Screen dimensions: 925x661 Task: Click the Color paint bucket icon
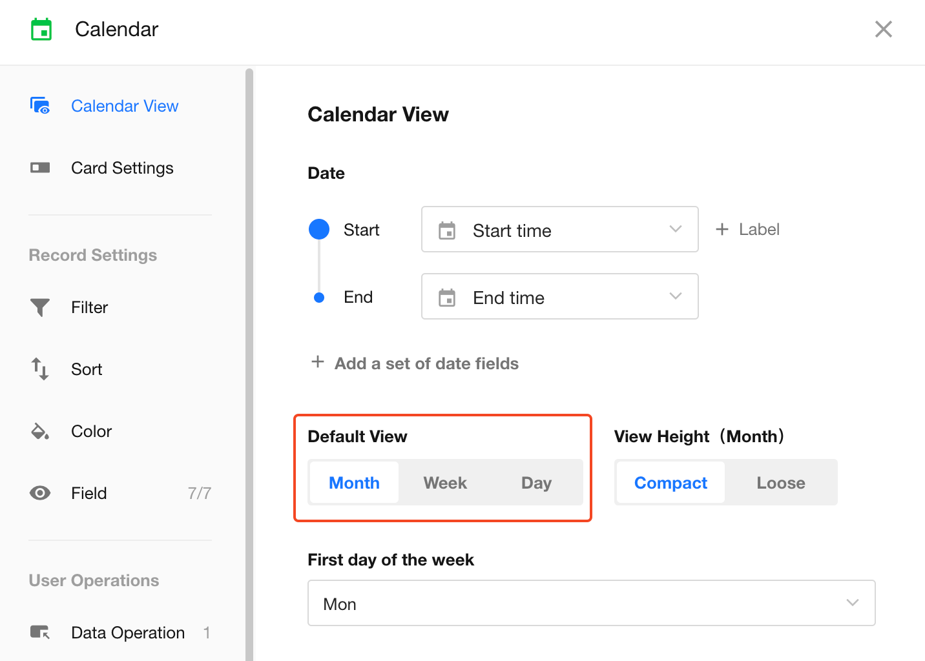(x=40, y=431)
